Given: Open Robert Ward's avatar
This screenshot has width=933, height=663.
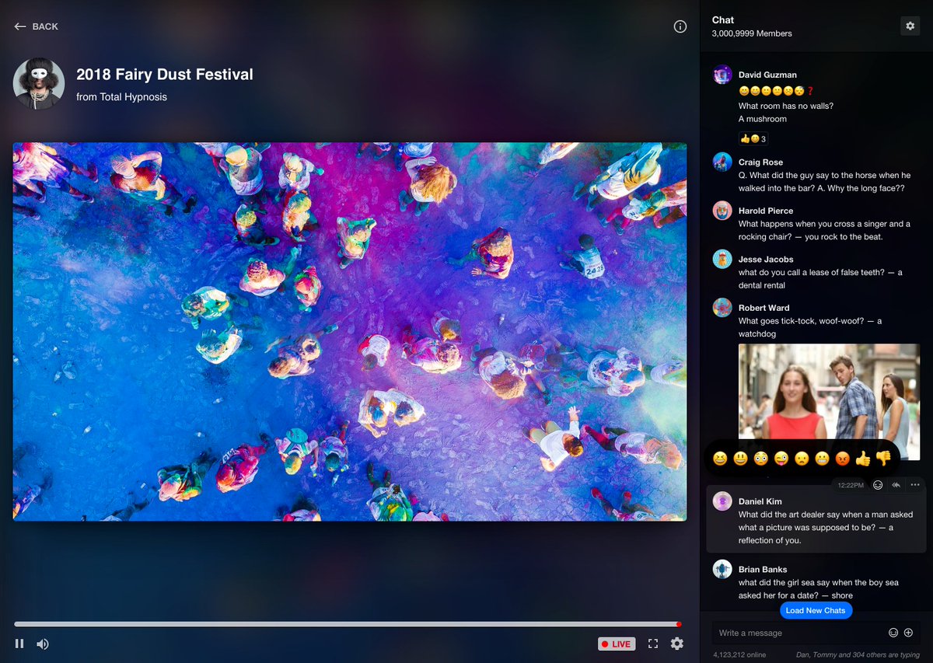Looking at the screenshot, I should pyautogui.click(x=722, y=307).
